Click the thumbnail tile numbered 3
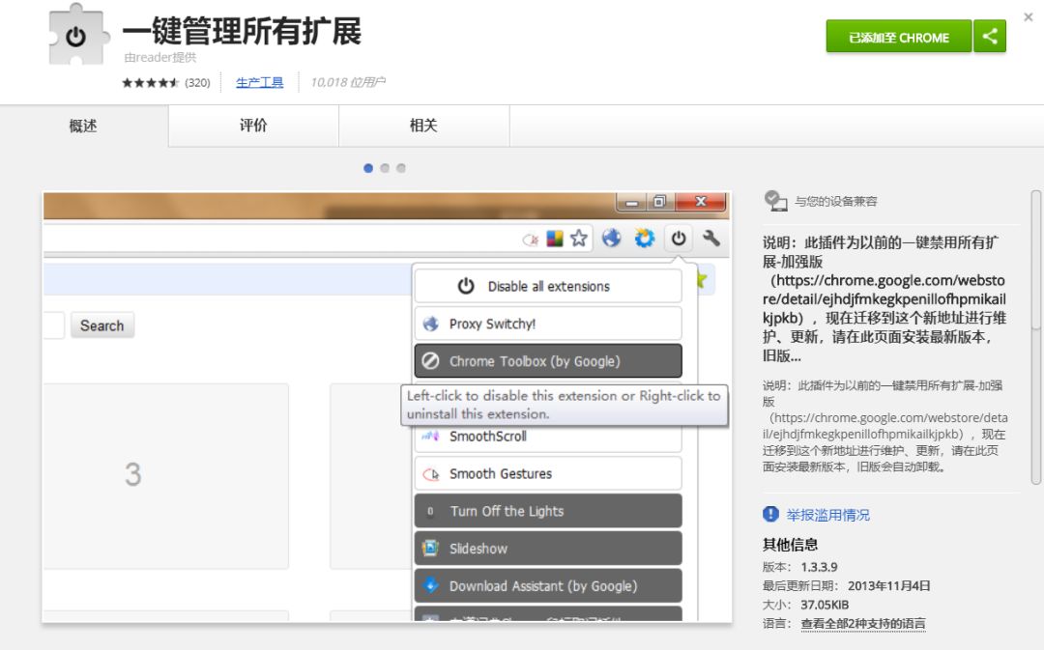Image resolution: width=1044 pixels, height=650 pixels. (x=165, y=476)
